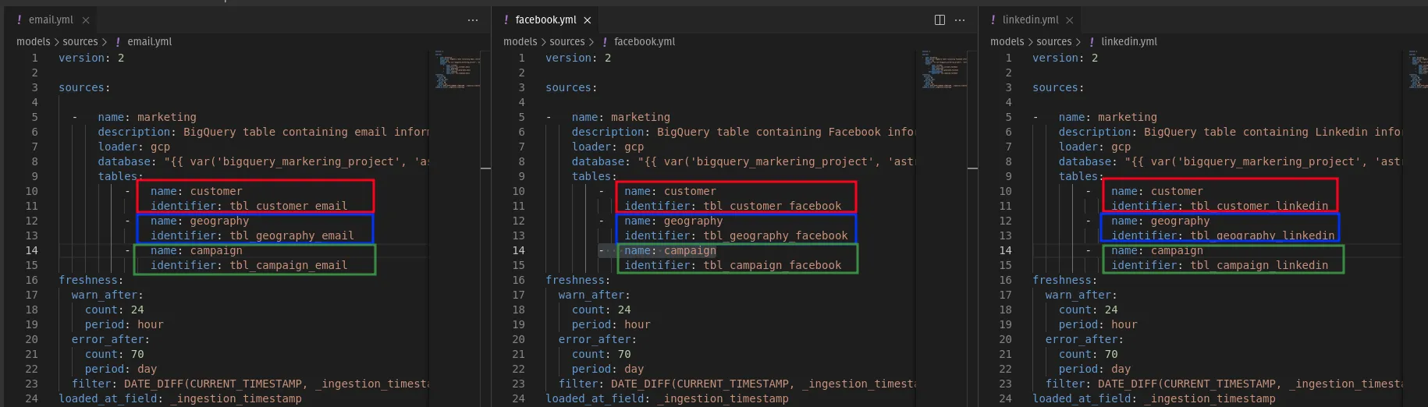Click 'period: day' line in linkedin.yml
1428x407 pixels.
[x=1094, y=370]
